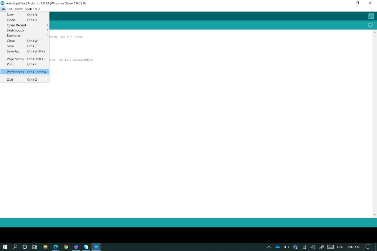Choose Close from the File menu
The height and width of the screenshot is (251, 377).
click(25, 41)
